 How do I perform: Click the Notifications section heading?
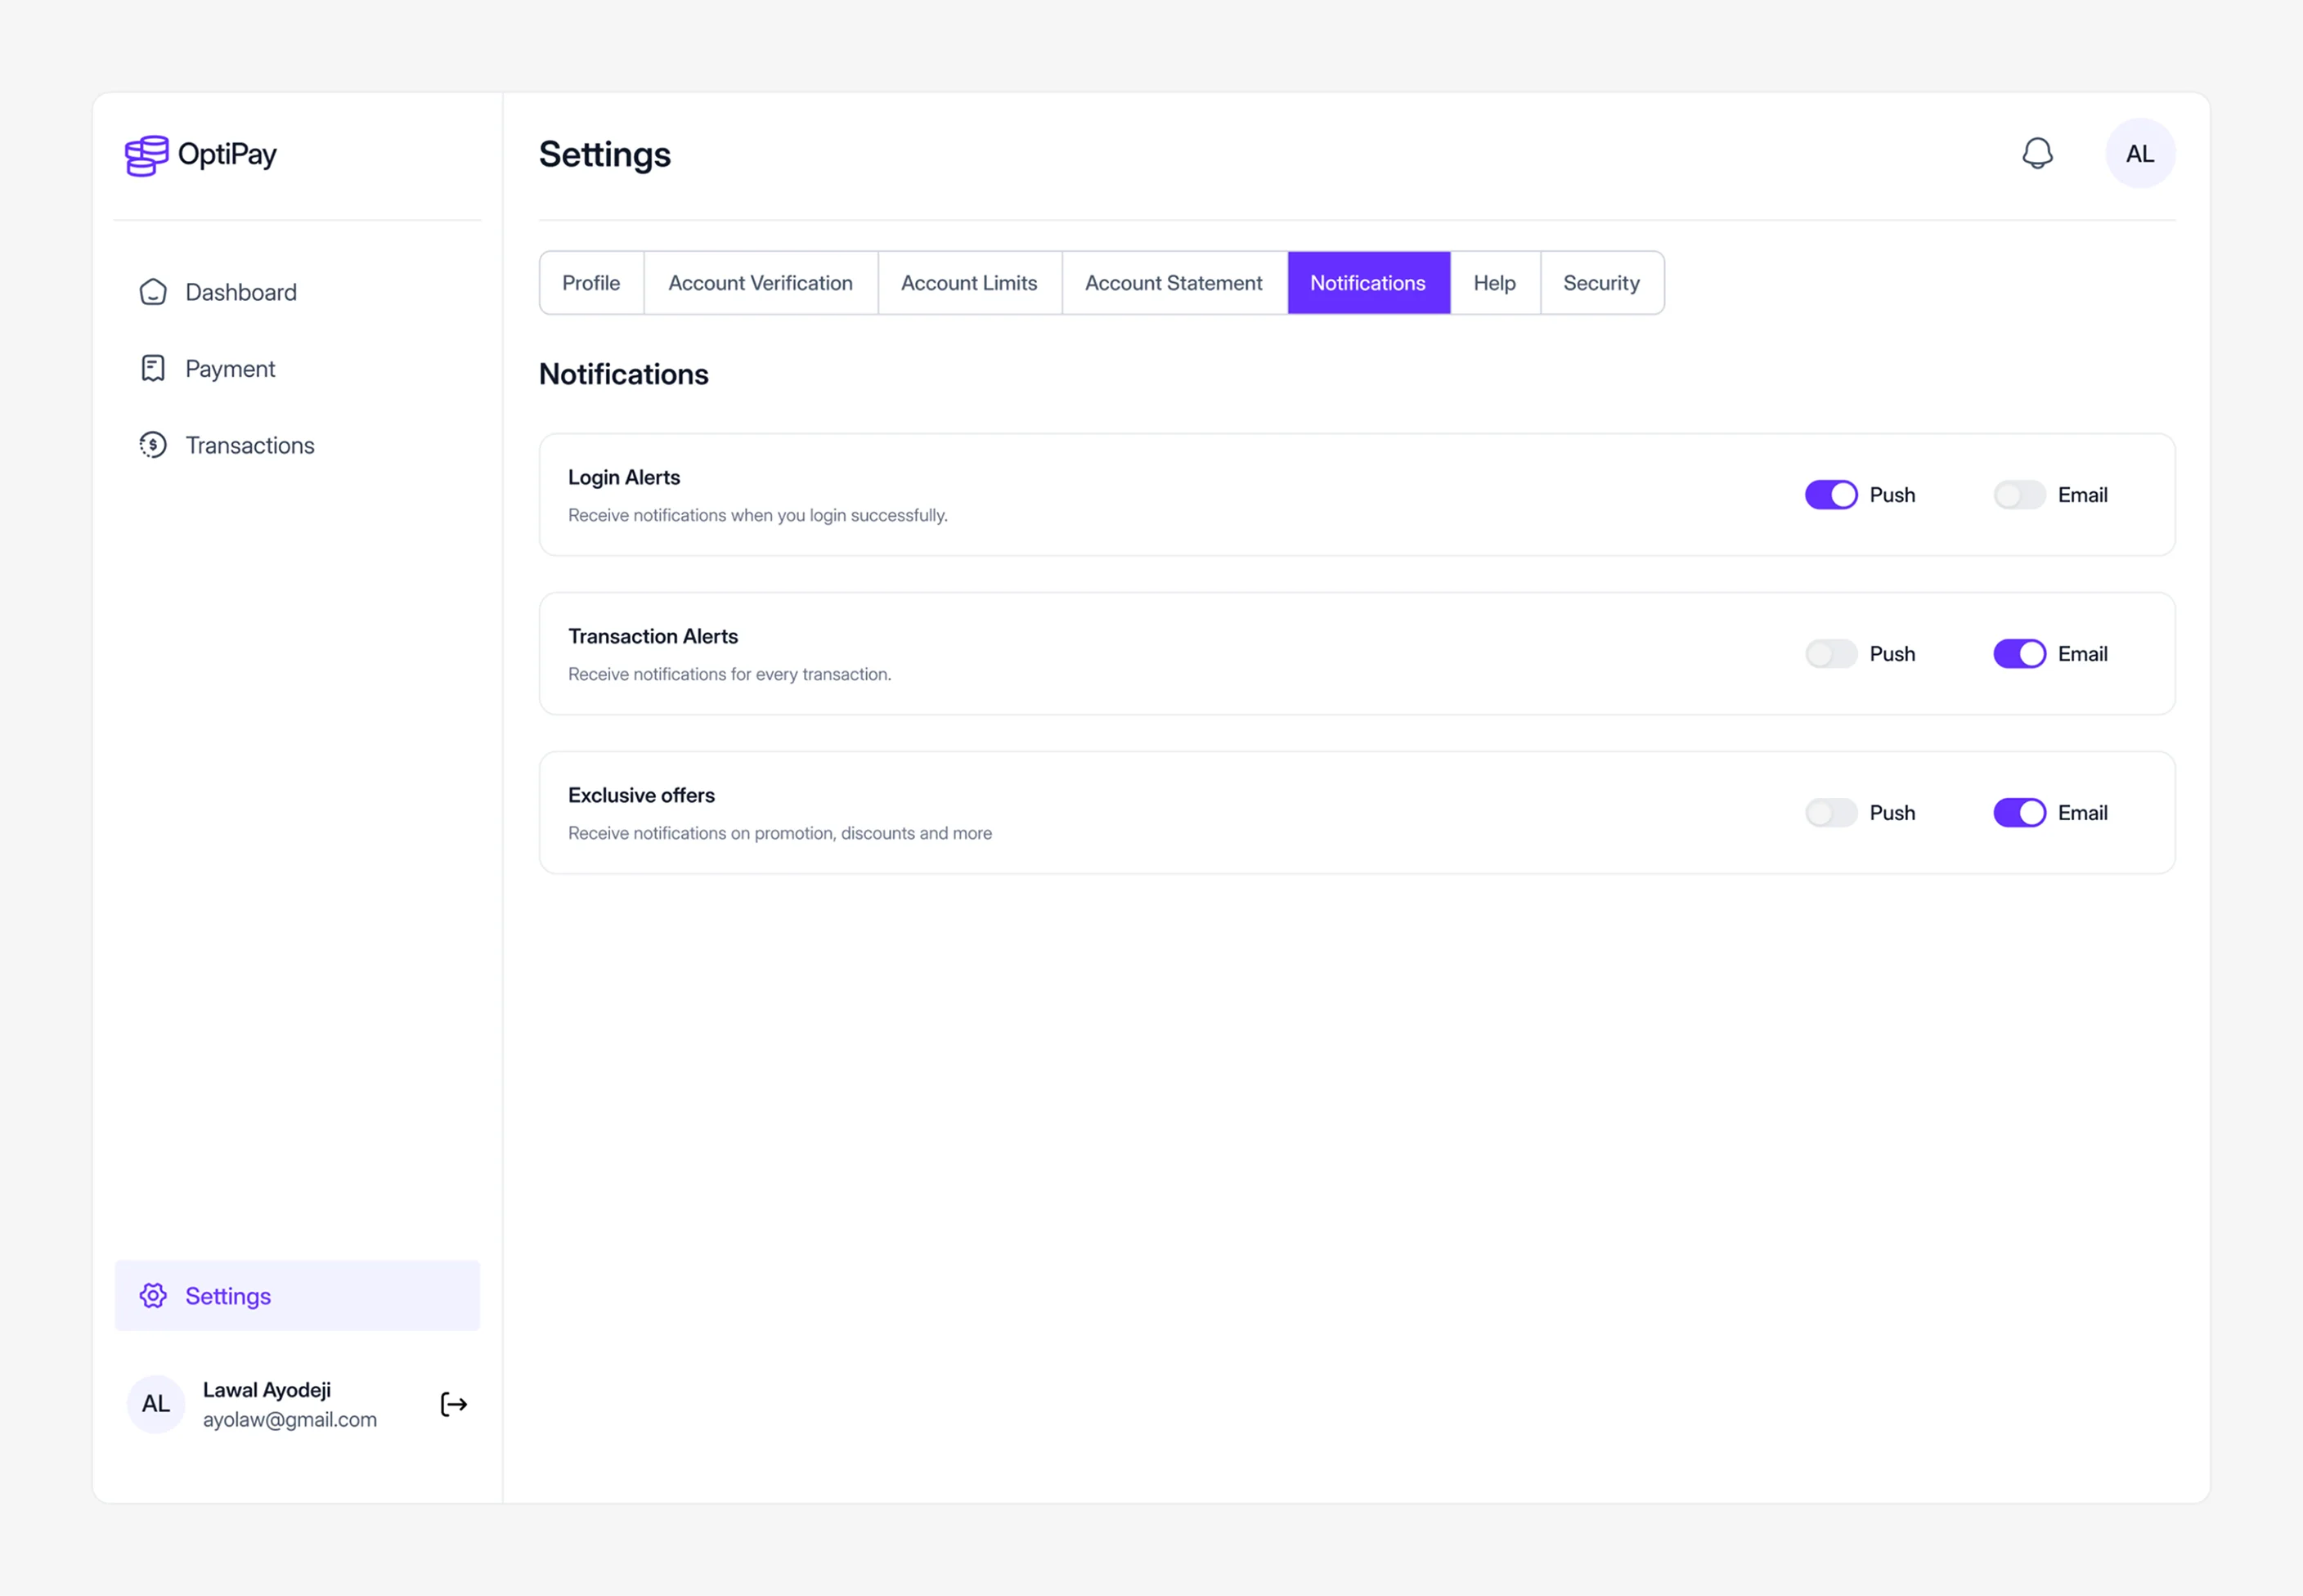[624, 374]
